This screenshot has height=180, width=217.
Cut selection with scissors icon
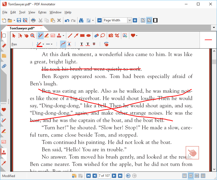41,20
